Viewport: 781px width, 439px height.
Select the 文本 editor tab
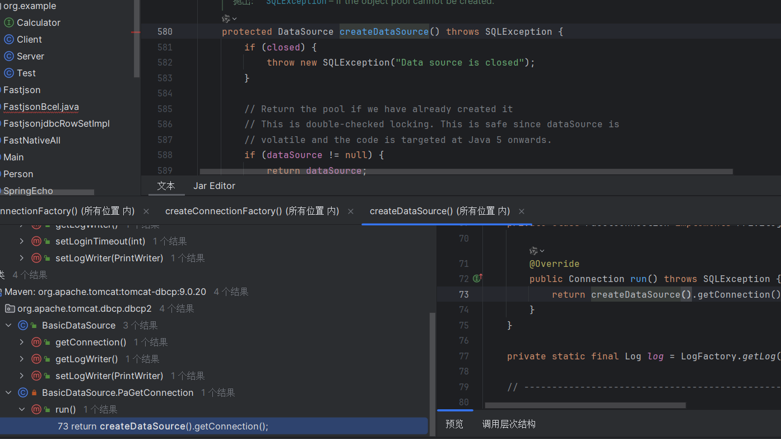click(x=166, y=186)
